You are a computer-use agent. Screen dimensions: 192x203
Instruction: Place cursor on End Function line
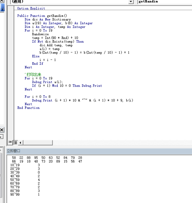tap(28, 108)
